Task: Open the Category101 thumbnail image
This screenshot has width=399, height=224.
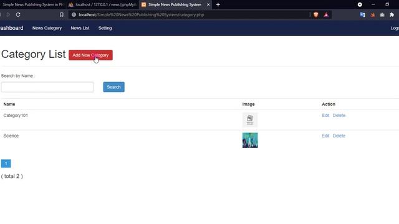Action: coord(250,120)
